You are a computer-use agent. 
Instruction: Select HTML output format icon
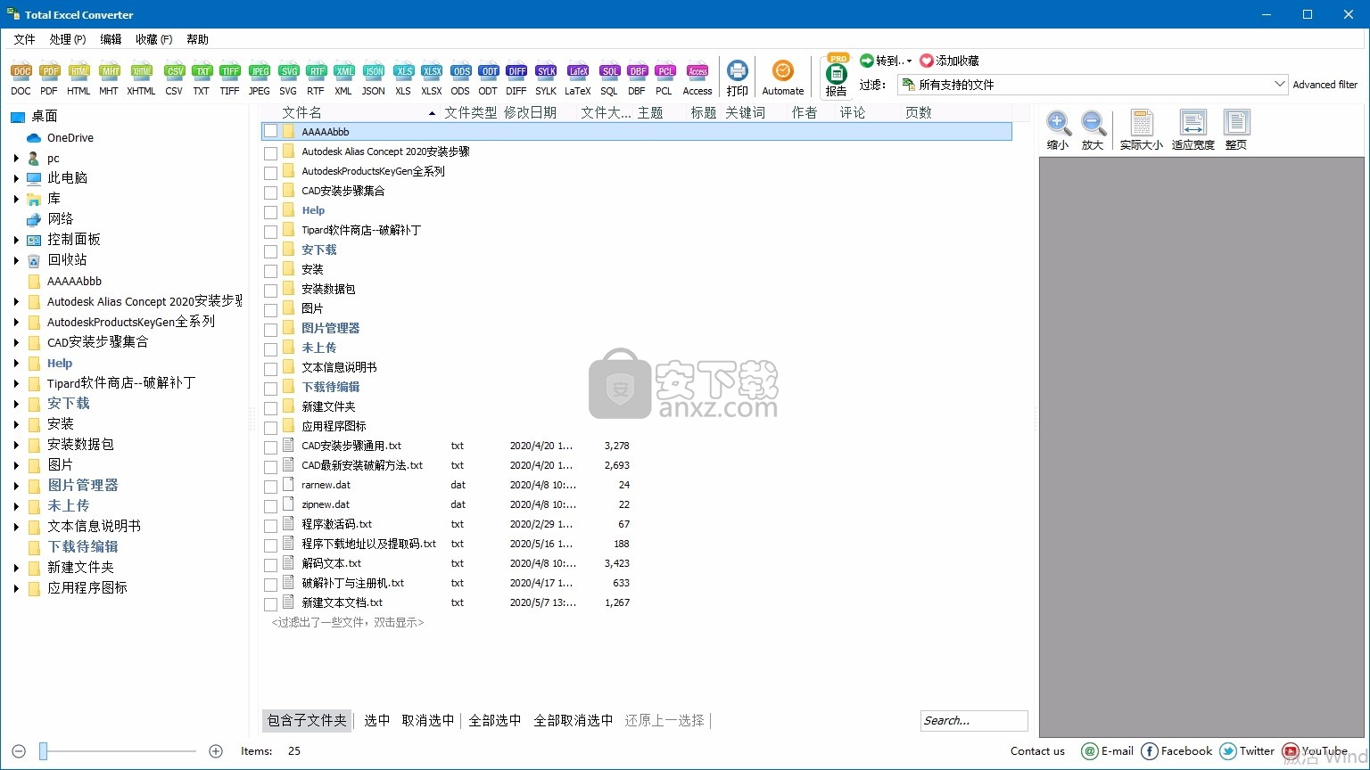click(x=78, y=78)
